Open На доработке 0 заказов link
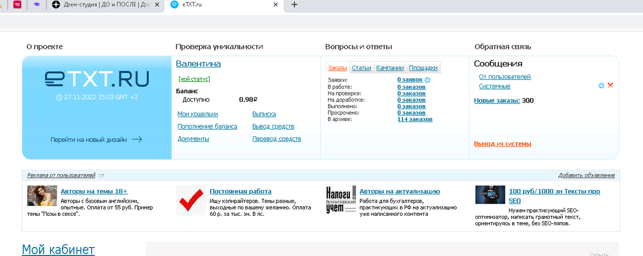 (x=411, y=100)
